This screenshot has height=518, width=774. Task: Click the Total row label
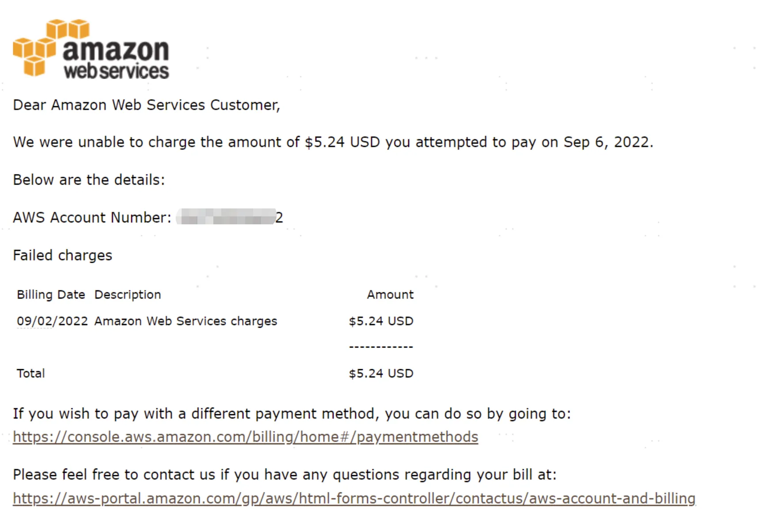point(31,374)
